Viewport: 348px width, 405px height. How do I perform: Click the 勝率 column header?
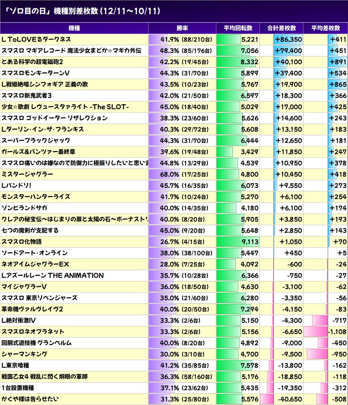pyautogui.click(x=182, y=28)
